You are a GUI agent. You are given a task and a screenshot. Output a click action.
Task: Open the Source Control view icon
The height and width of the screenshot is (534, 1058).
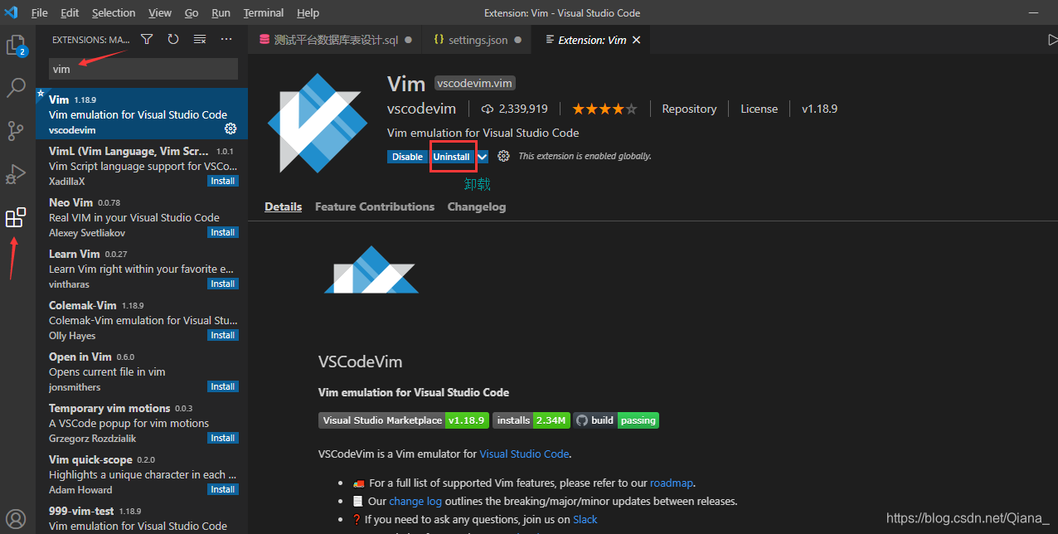pyautogui.click(x=17, y=131)
